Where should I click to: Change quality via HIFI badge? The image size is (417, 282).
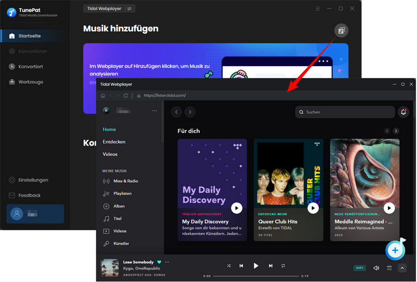[x=359, y=268]
